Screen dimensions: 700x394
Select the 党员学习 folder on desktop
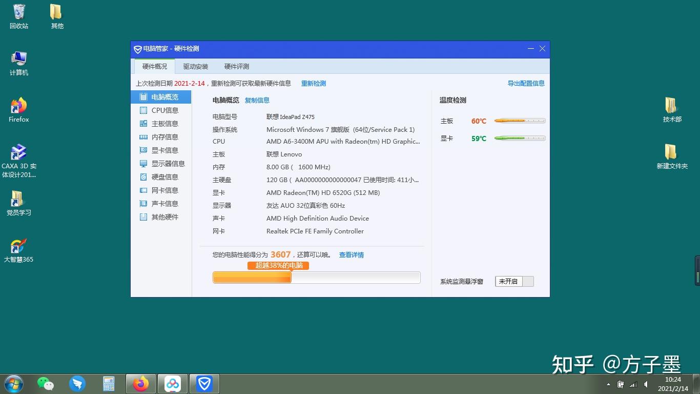[19, 203]
